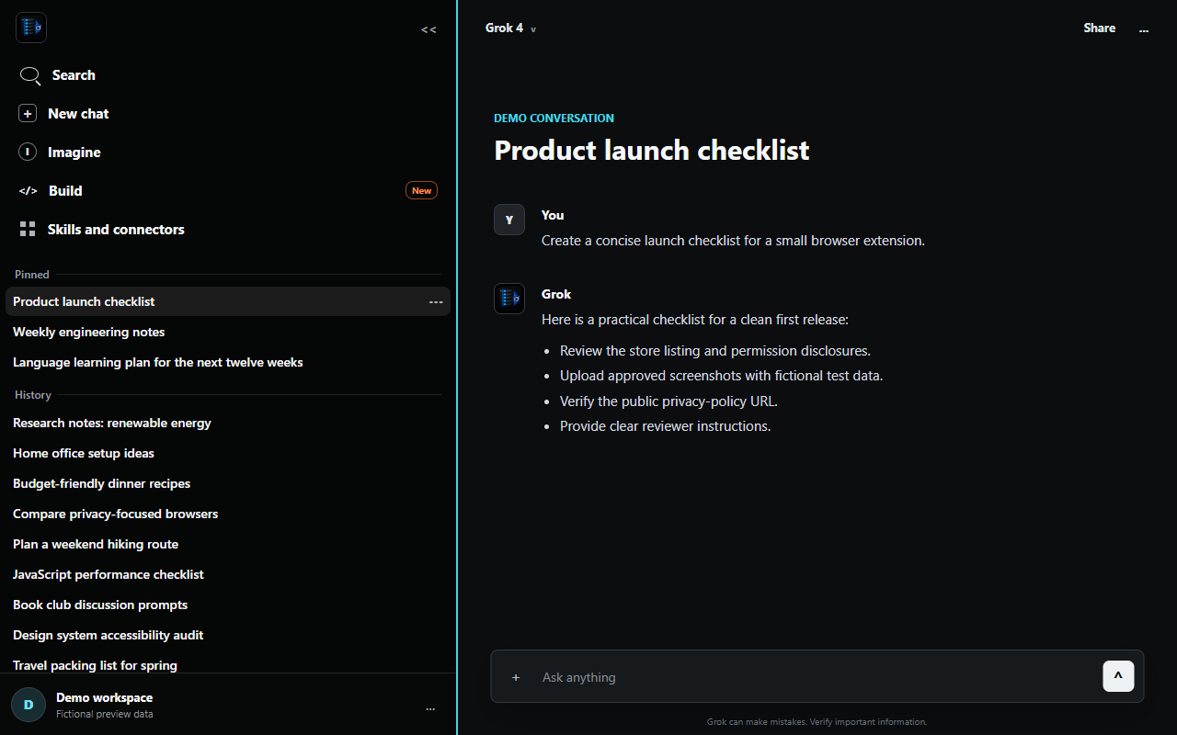1177x735 pixels.
Task: Click bullet 'Upload approved screenshots with fictional test data'
Action: click(x=721, y=376)
